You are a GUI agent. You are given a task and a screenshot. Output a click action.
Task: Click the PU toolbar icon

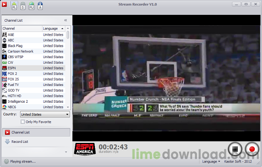(32, 5)
